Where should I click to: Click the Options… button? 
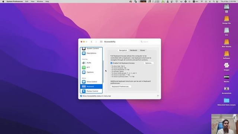[x=149, y=63]
